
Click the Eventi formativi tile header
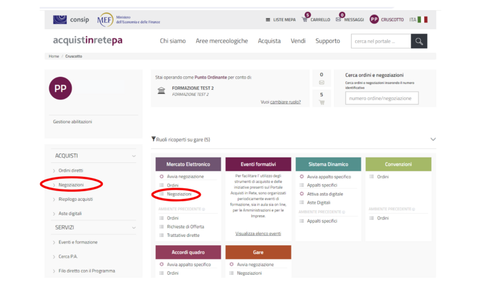(258, 164)
